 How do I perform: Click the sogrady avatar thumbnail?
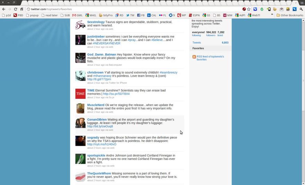pos(80,141)
